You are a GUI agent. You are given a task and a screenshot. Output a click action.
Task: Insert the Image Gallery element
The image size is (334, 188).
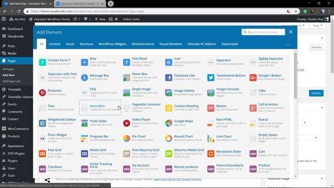tap(184, 92)
